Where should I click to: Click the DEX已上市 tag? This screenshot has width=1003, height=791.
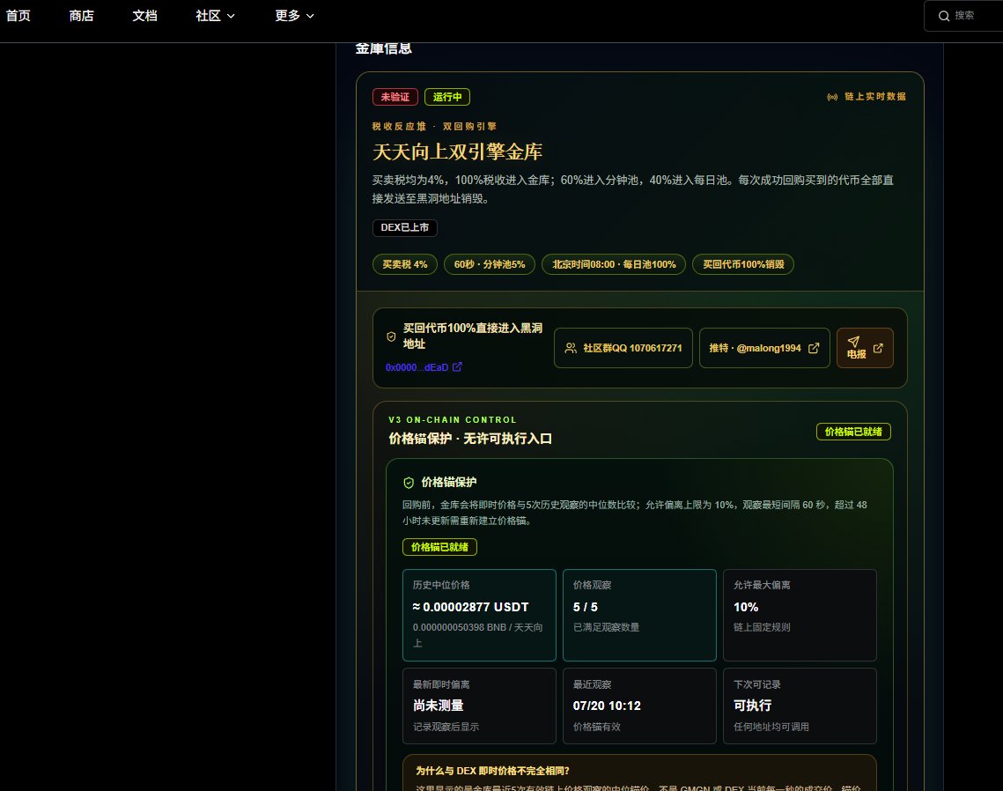404,227
